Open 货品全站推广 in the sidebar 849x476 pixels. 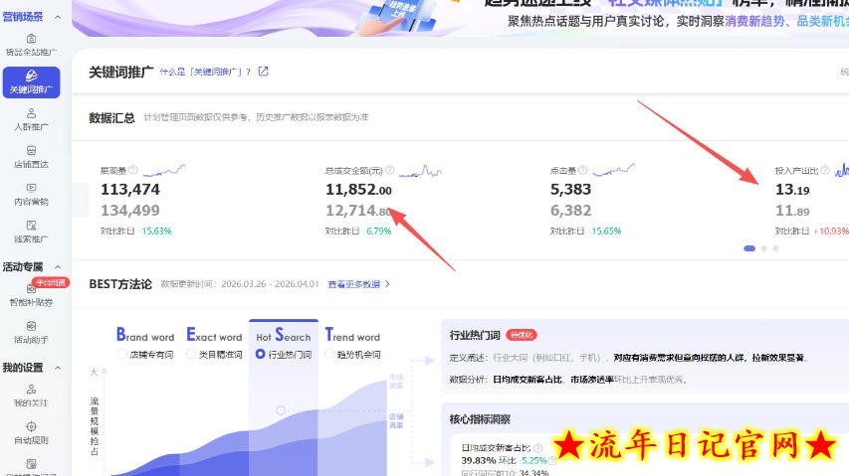31,45
